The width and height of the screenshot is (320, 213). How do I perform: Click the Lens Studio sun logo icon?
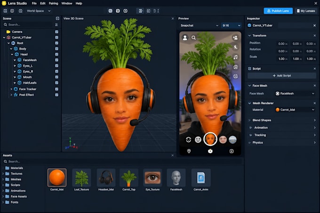(x=4, y=3)
